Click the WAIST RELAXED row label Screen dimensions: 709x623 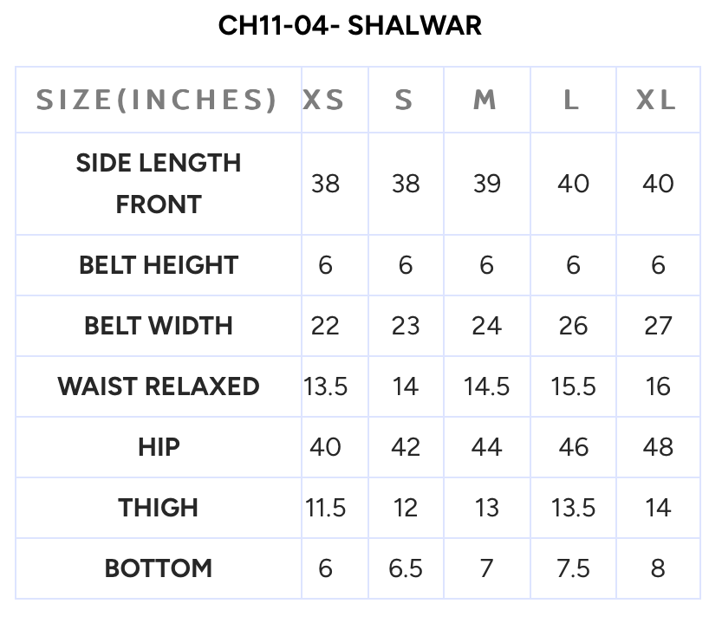point(159,386)
